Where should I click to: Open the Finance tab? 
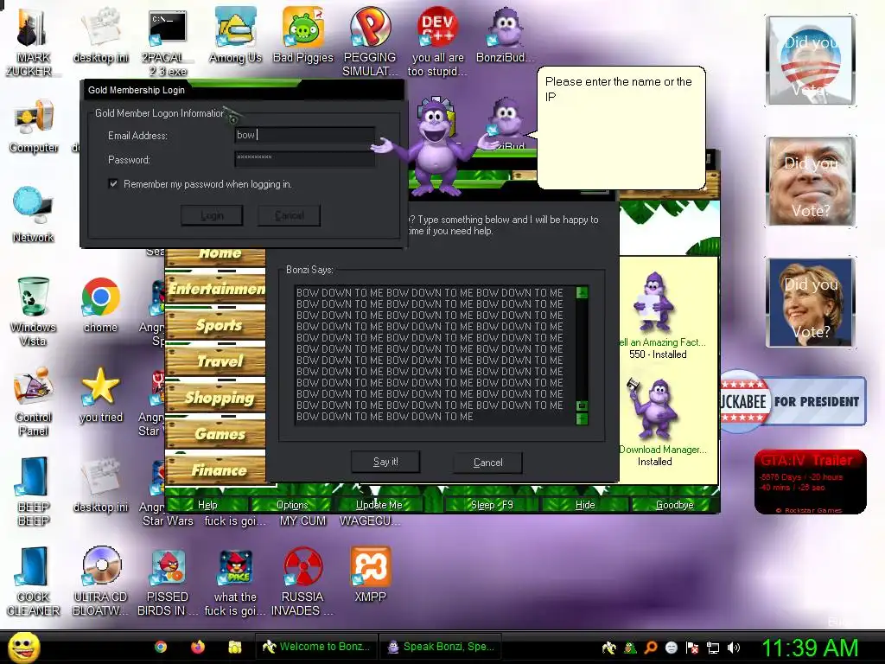point(215,469)
